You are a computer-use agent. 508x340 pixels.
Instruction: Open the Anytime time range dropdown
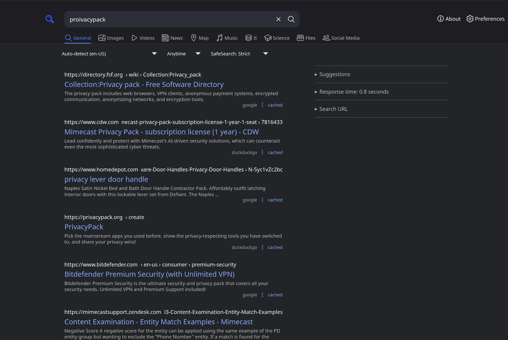(x=184, y=54)
